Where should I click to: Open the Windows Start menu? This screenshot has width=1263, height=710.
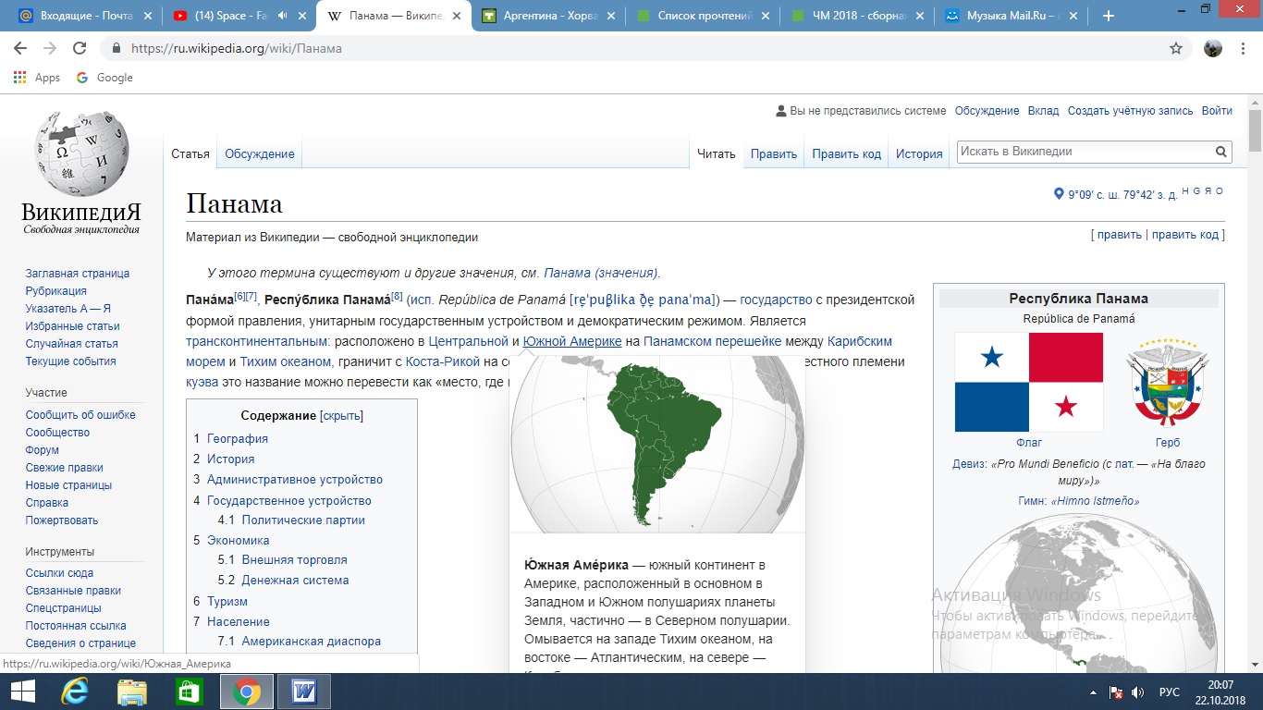pos(22,692)
